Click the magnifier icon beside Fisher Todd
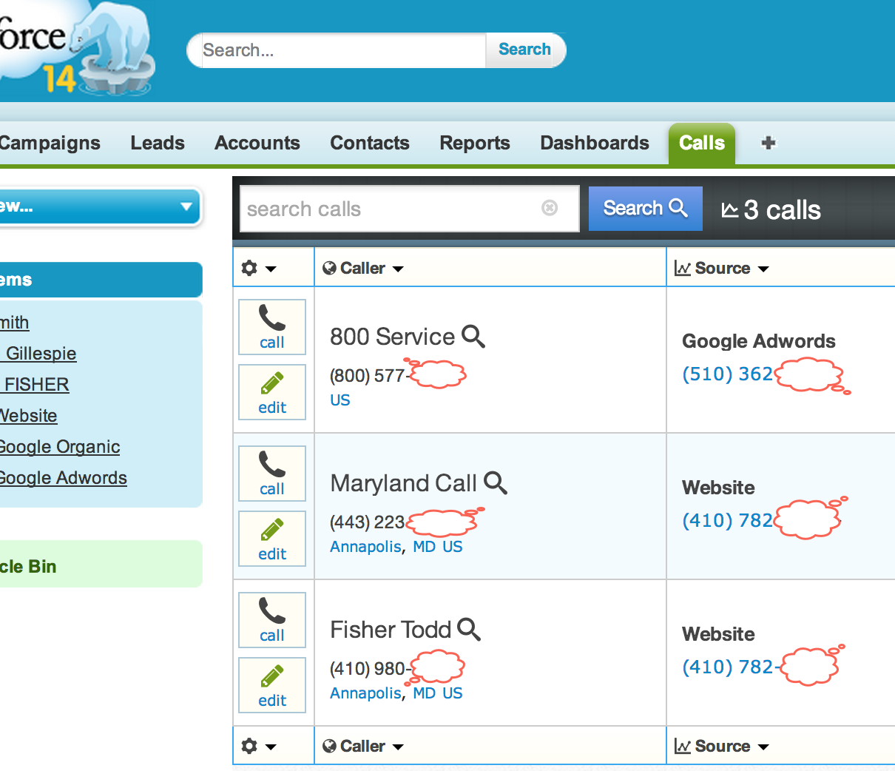 point(469,629)
